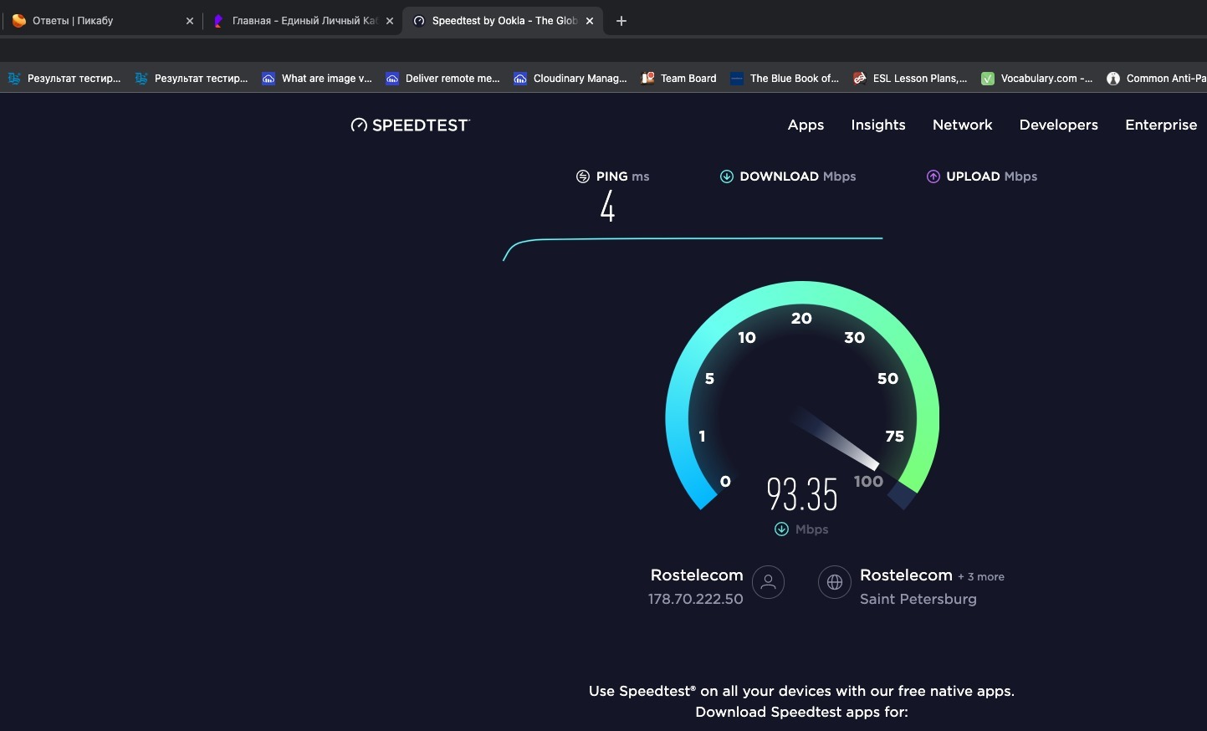This screenshot has width=1207, height=731.
Task: Click the user account icon beside Rostelecom
Action: 768,582
